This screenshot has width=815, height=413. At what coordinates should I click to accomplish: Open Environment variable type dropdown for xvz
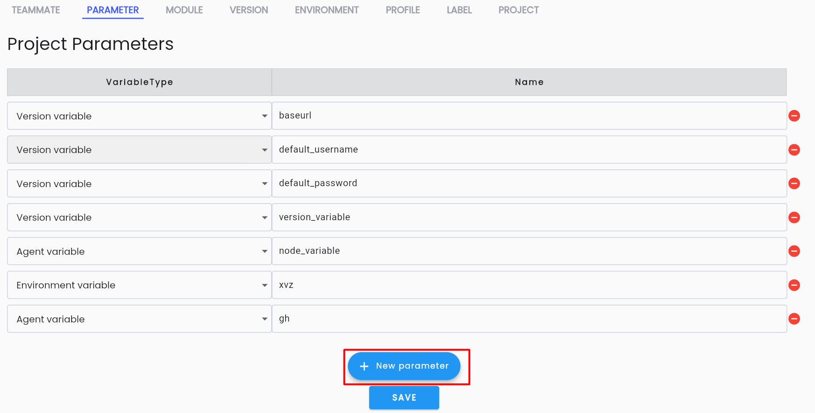tap(139, 285)
